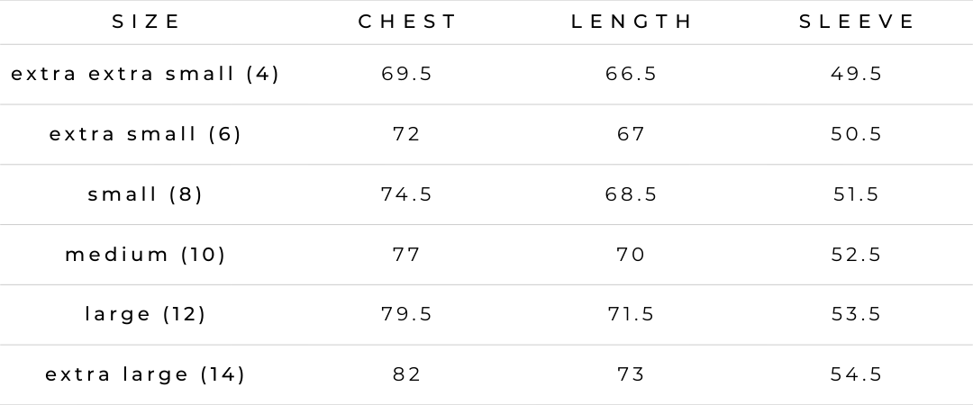973x405 pixels.
Task: Click the chest value 77 for medium
Action: 407,255
